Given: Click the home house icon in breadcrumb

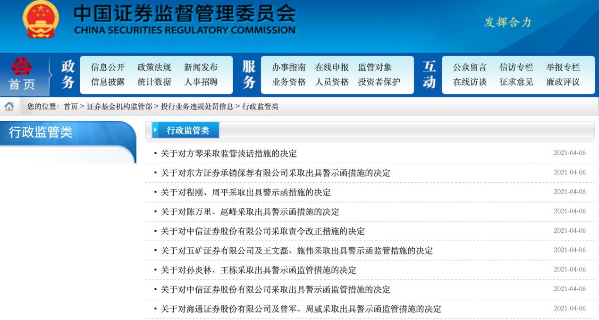Looking at the screenshot, I should click(x=9, y=106).
